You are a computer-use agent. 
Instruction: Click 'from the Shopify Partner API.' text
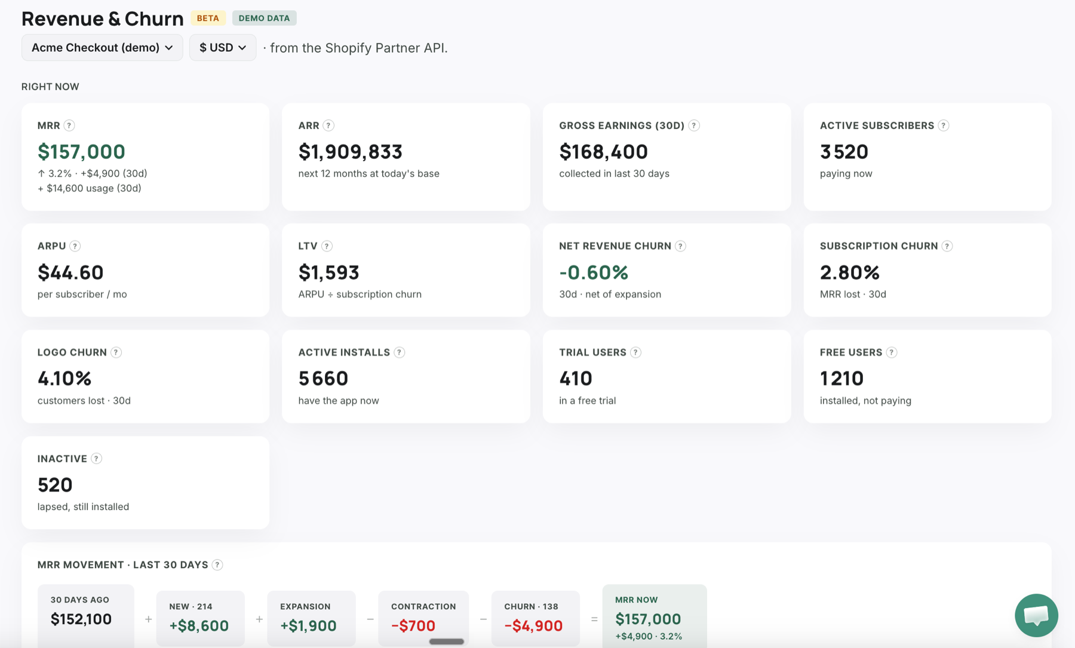tap(359, 48)
